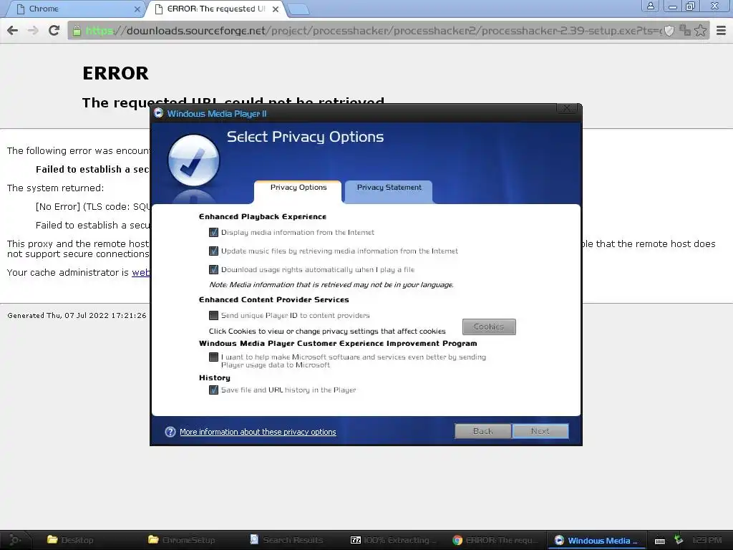733x550 pixels.
Task: Switch to the Chrome ERROR taskbar item
Action: click(494, 540)
